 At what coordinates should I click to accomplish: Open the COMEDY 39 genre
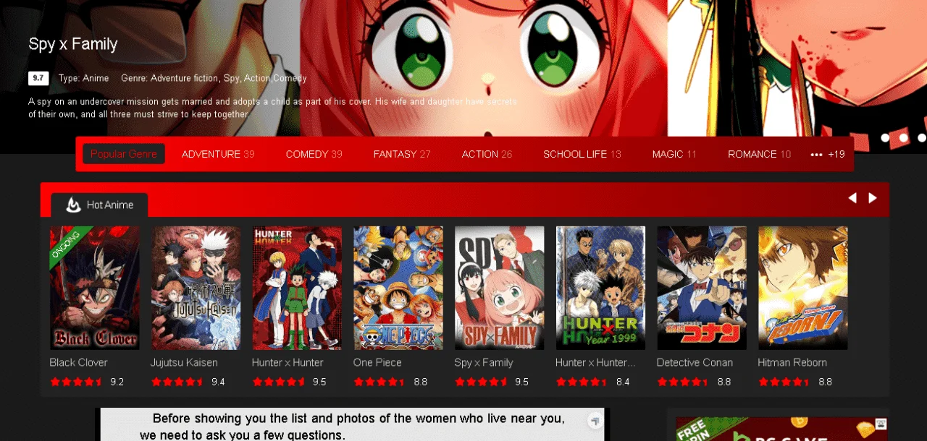pos(314,154)
